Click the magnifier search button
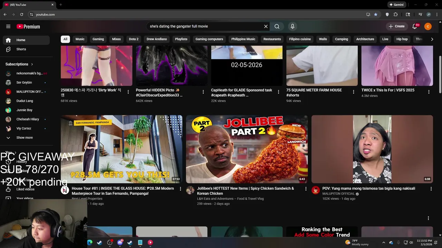442x248 pixels. pyautogui.click(x=277, y=27)
